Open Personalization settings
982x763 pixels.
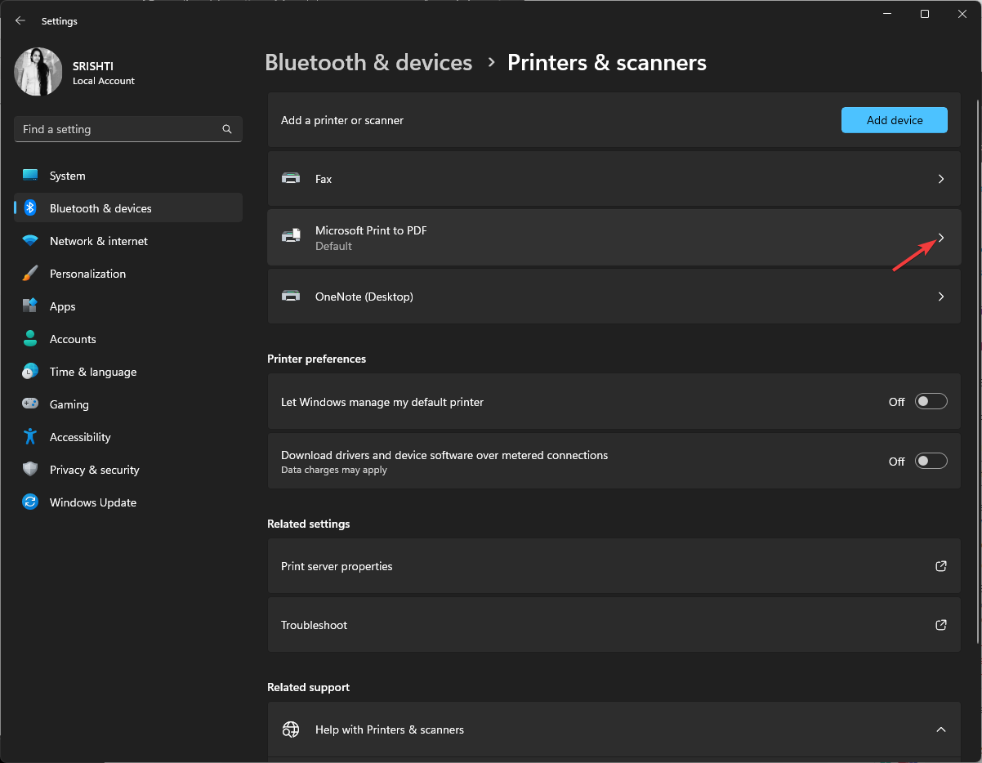tap(128, 274)
